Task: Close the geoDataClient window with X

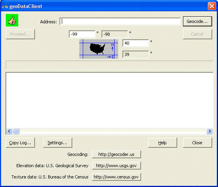Action: (x=212, y=6)
